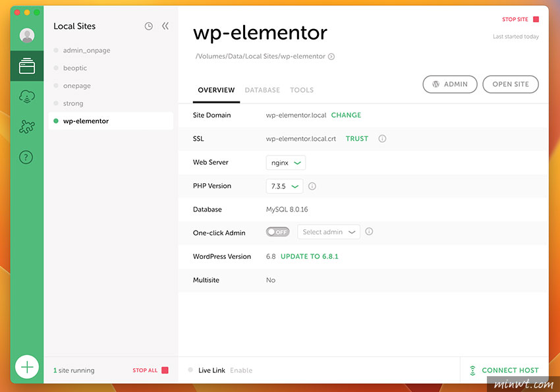Image resolution: width=560 pixels, height=392 pixels.
Task: Open the user avatar profile
Action: point(27,36)
